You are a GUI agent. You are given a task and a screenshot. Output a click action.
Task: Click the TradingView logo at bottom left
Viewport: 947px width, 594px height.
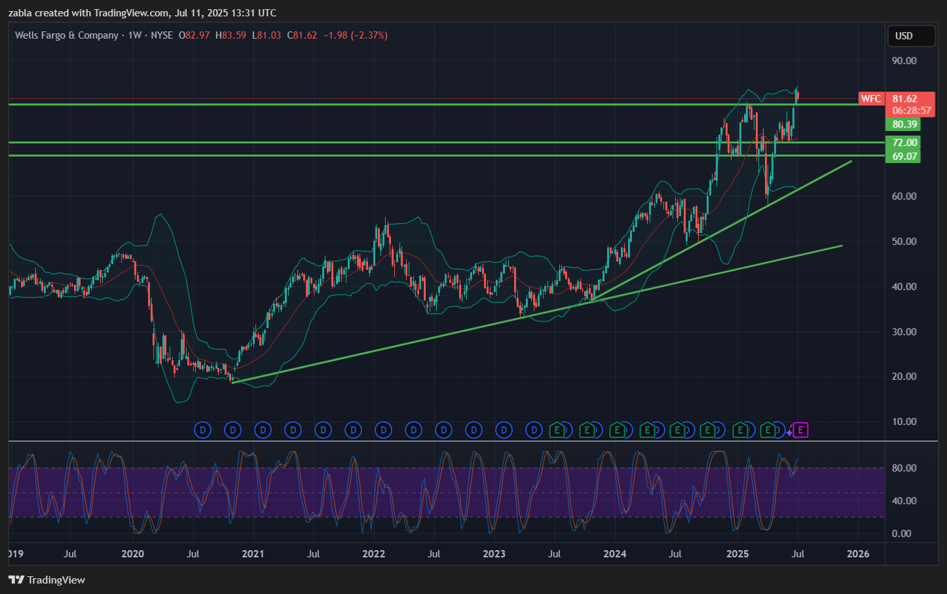[x=47, y=580]
